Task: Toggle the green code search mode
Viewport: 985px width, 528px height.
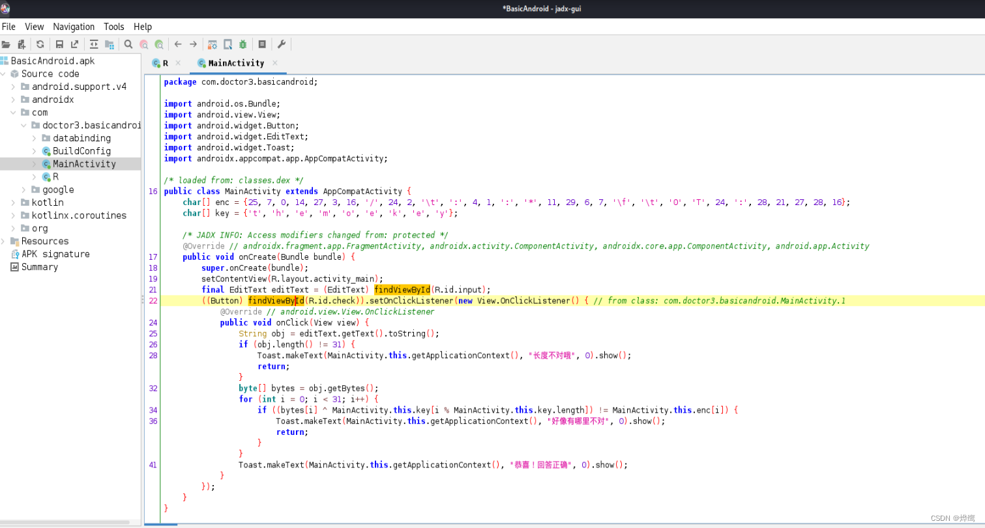Action: pyautogui.click(x=160, y=44)
